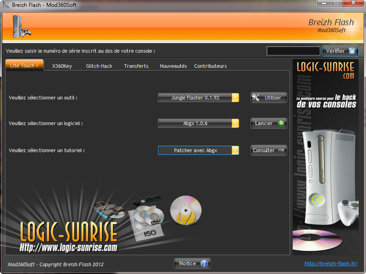Click the Vérifier button
The image size is (366, 274).
340,51
